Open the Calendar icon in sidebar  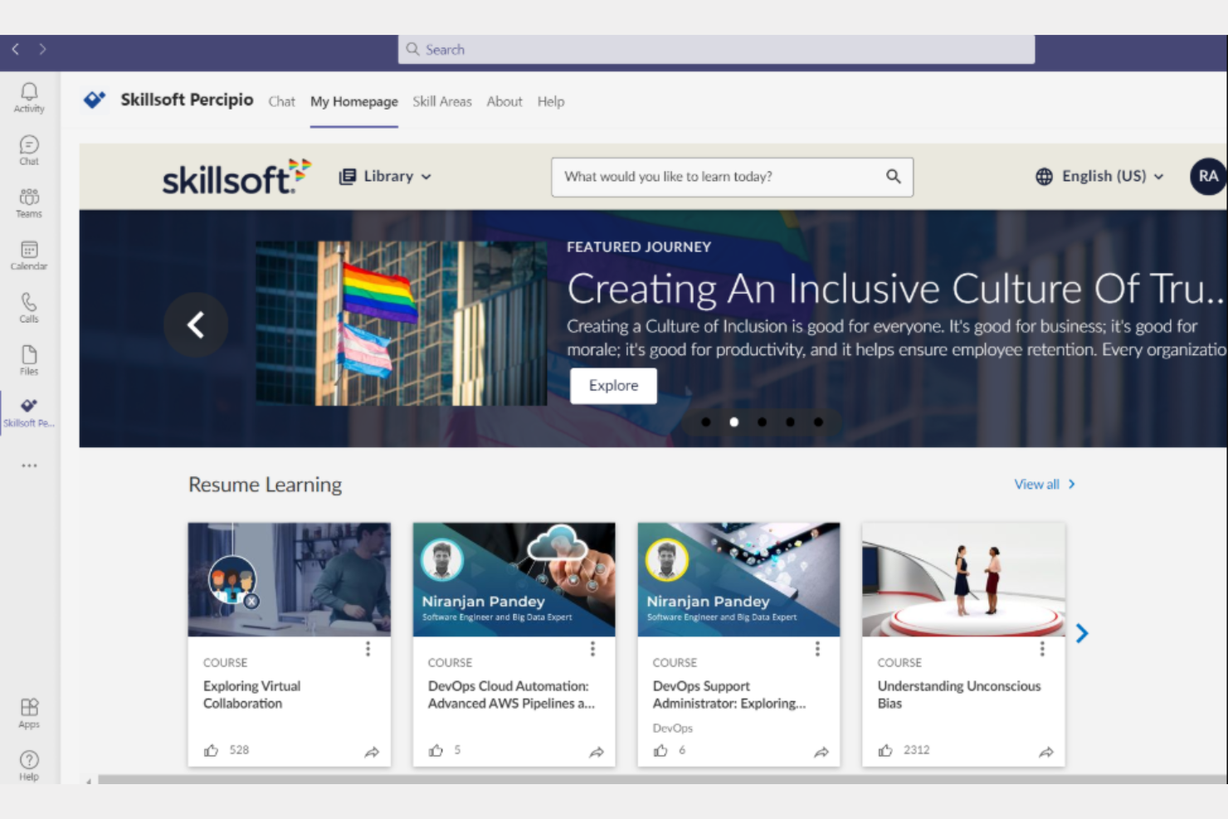tap(29, 256)
